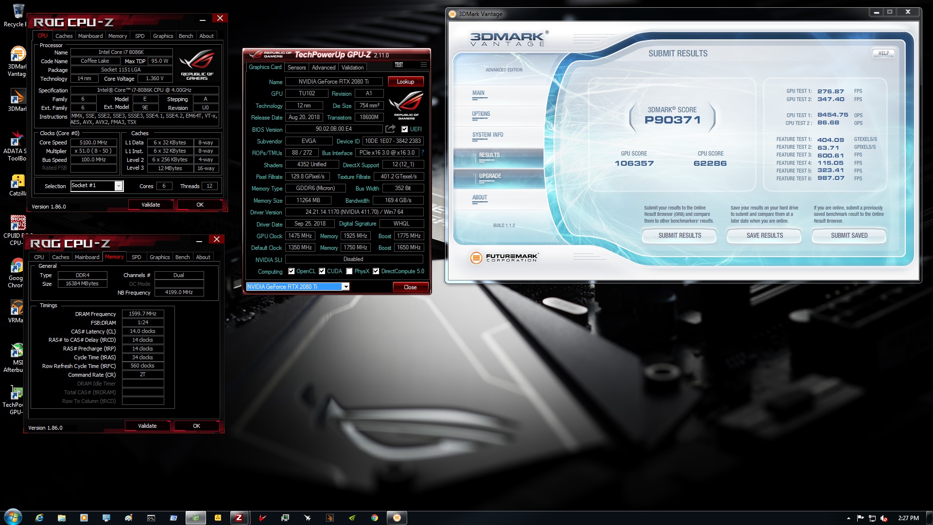The image size is (933, 525).
Task: Click the Show Desktop button at taskbar end
Action: tap(929, 518)
